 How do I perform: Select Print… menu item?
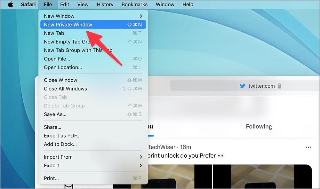tap(93, 178)
